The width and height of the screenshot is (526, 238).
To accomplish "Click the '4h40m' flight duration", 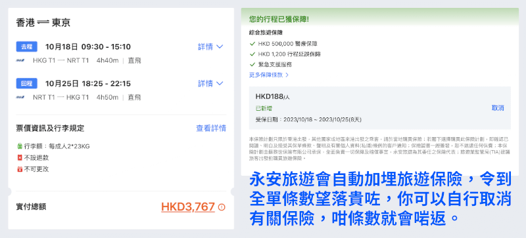I will 107,60.
